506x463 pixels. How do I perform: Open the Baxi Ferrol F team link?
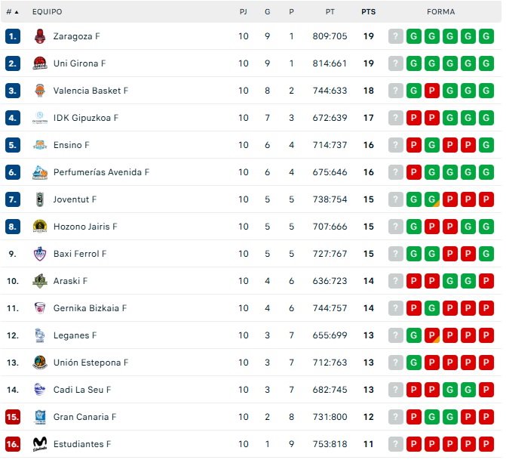[x=80, y=254]
